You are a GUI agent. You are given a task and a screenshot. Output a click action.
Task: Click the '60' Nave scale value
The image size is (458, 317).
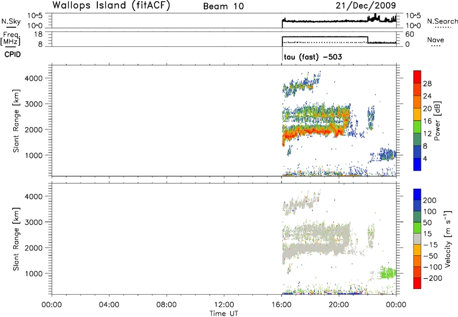click(410, 34)
